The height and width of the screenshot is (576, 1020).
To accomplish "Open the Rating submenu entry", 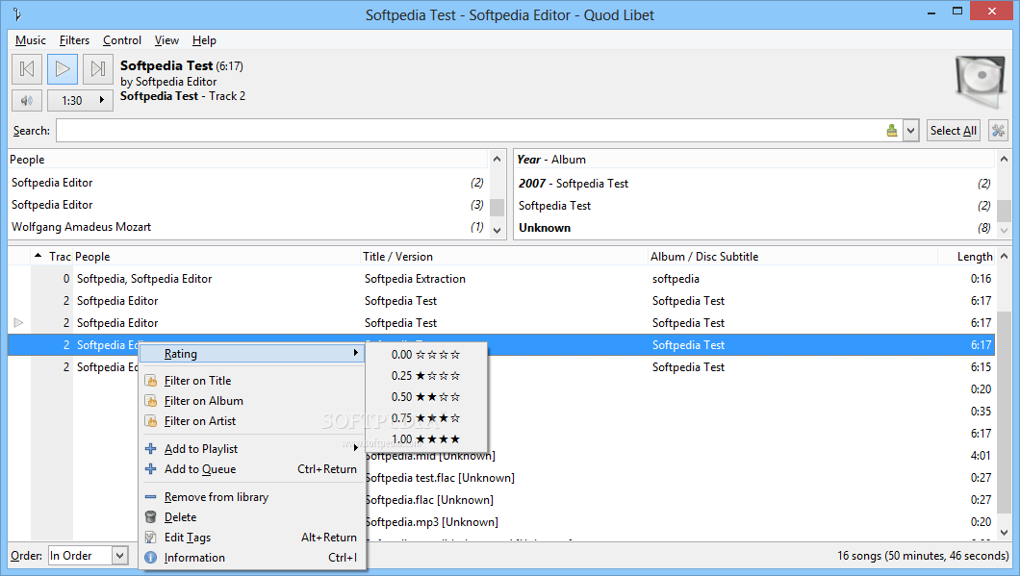I will pyautogui.click(x=252, y=354).
